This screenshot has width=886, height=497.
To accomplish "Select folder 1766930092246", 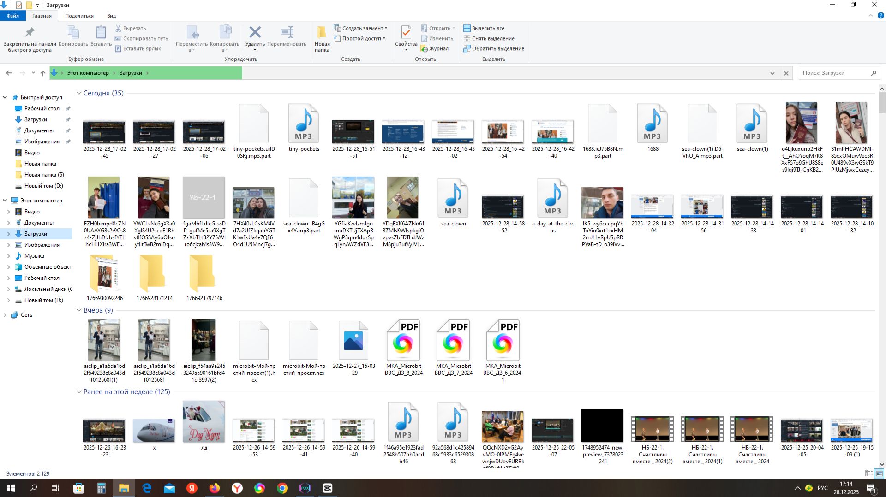I will click(x=104, y=278).
